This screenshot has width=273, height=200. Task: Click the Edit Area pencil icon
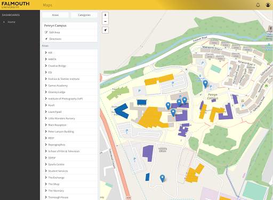pos(46,32)
